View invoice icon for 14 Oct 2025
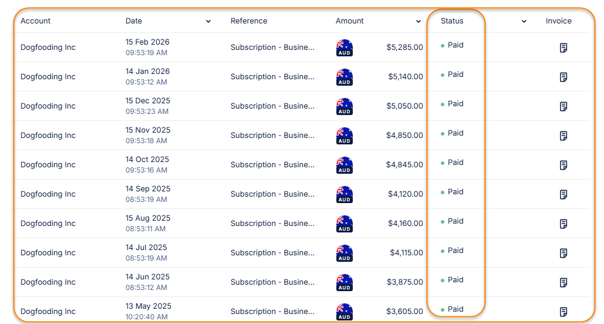604x324 pixels. 563,165
